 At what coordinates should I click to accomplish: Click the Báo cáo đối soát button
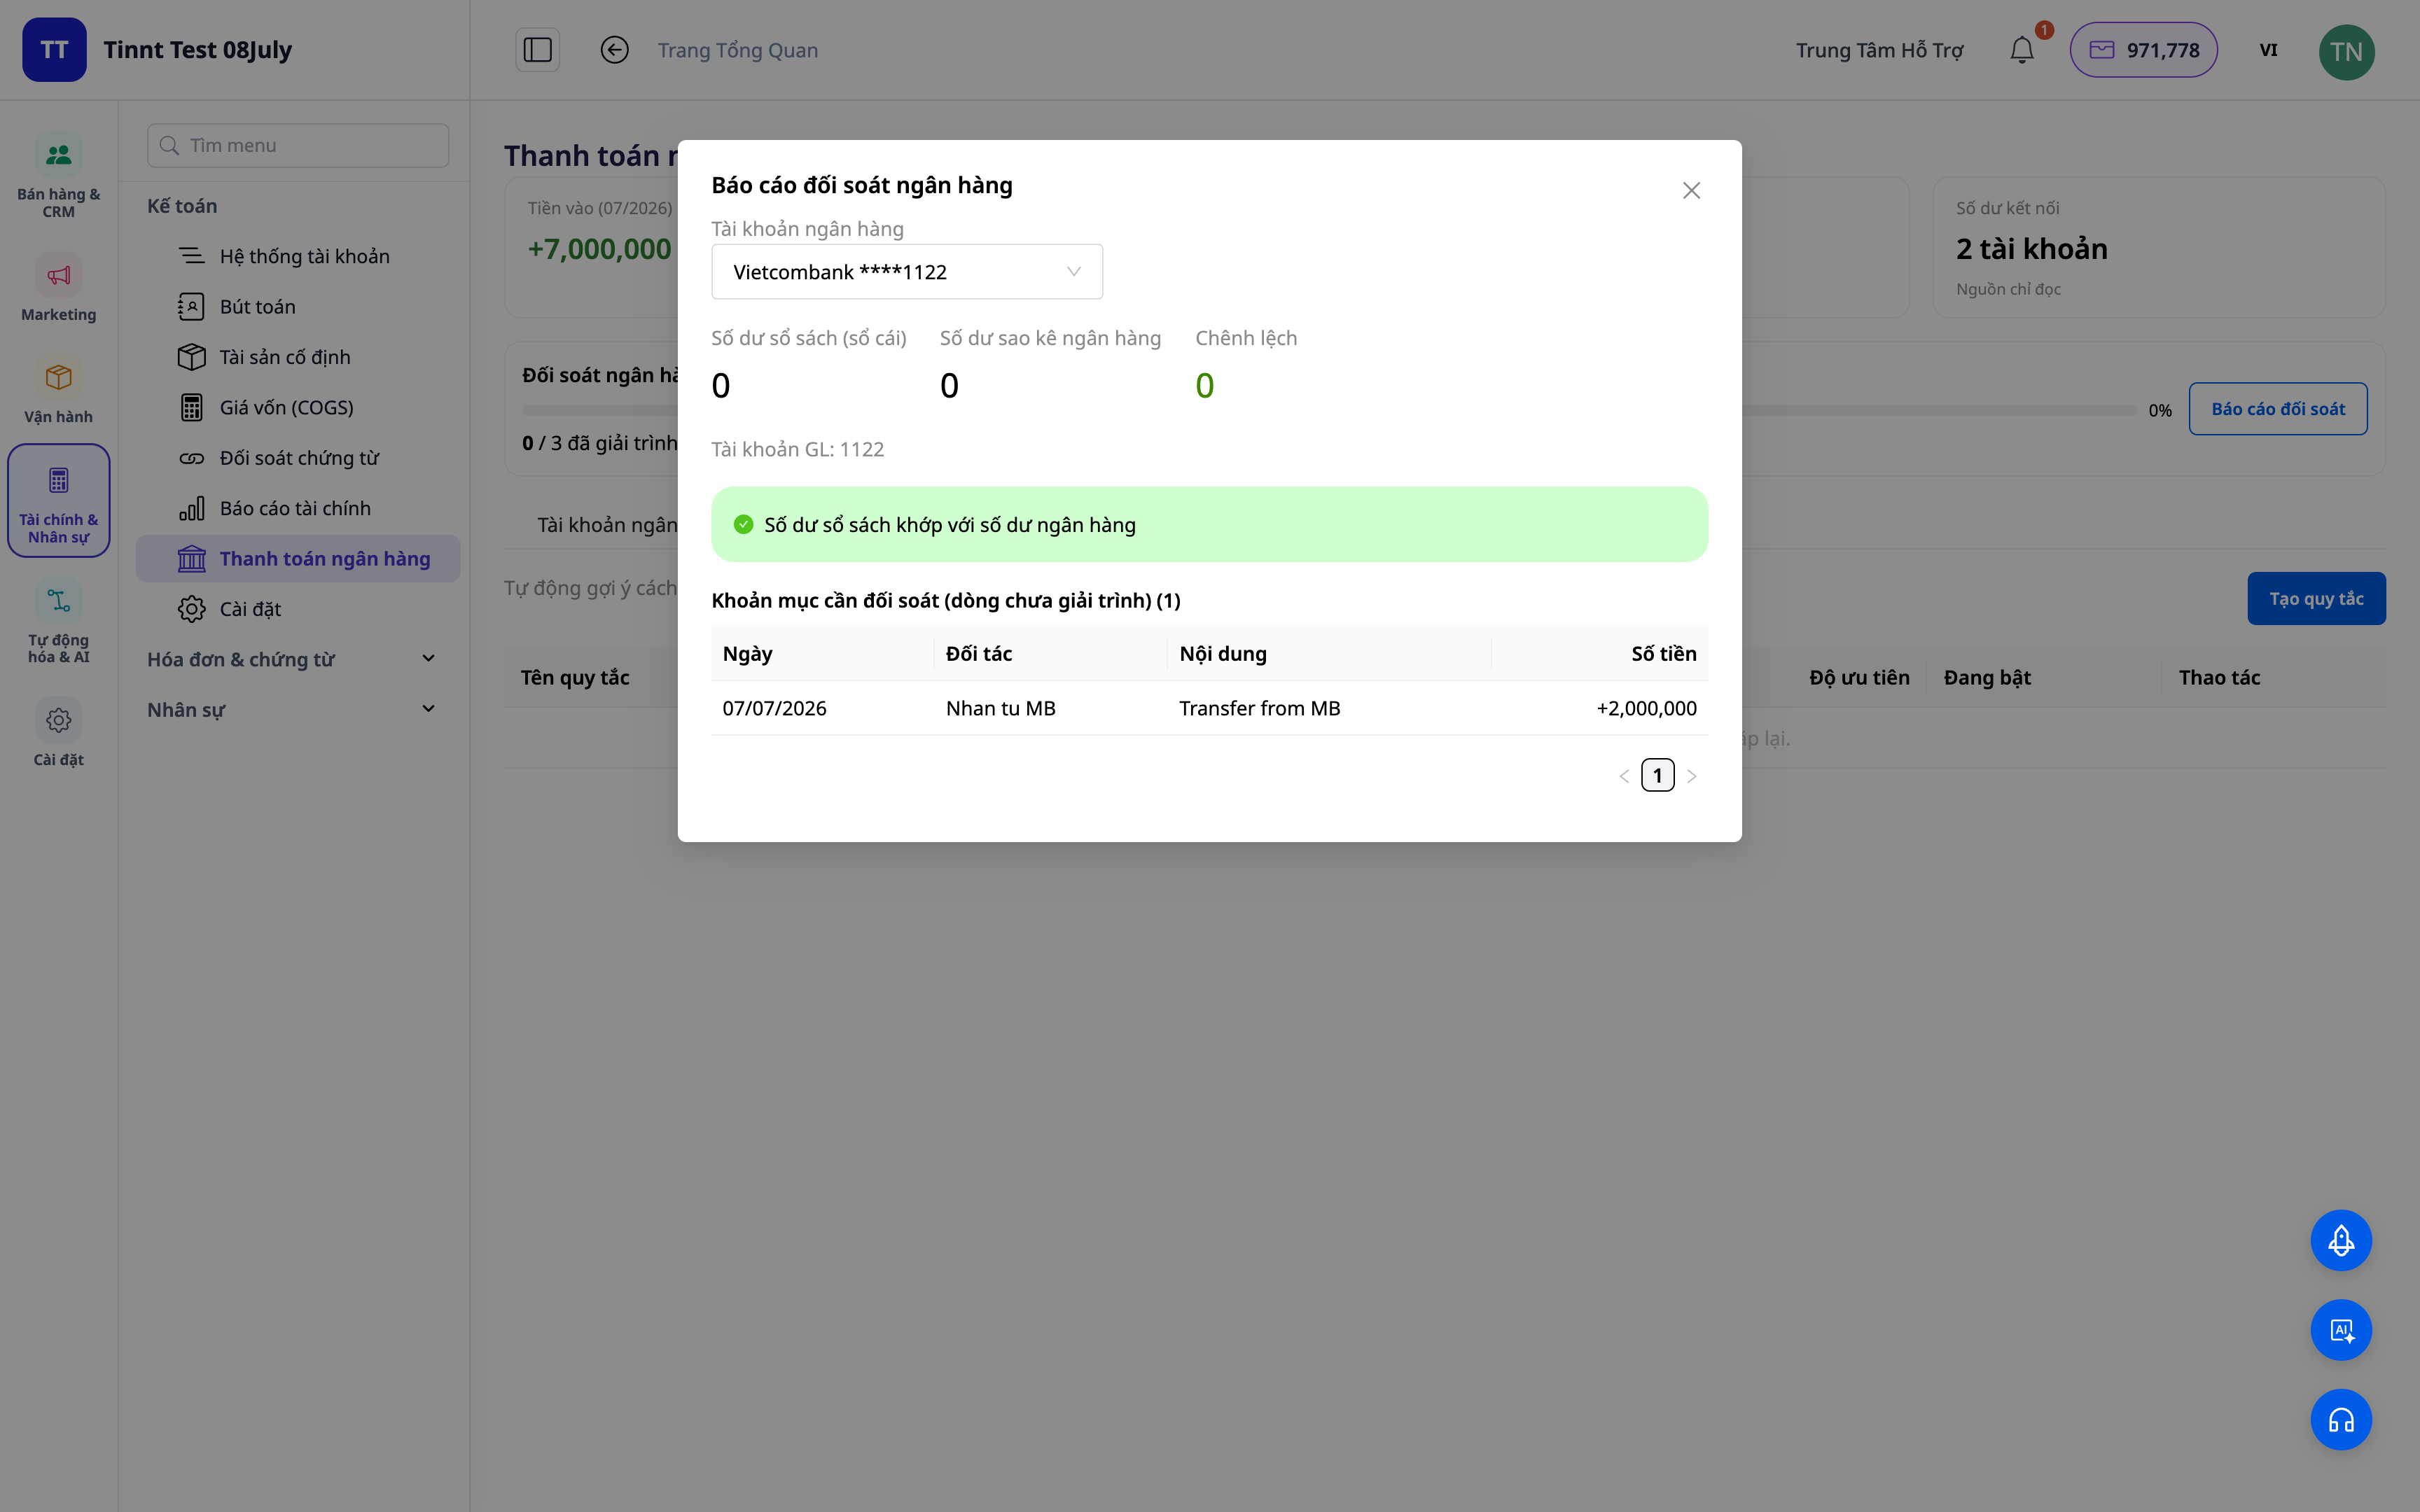click(2277, 409)
